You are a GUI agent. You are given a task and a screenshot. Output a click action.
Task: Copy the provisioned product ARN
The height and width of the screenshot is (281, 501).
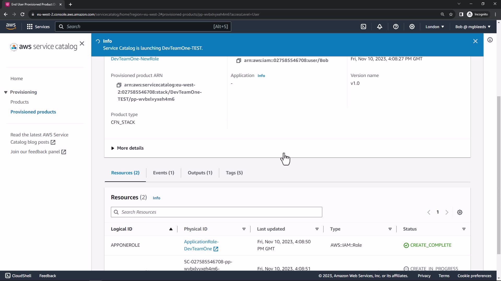pos(119,85)
